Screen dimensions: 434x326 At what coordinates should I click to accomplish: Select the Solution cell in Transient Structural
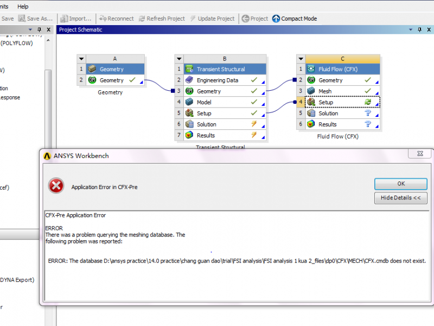click(225, 124)
